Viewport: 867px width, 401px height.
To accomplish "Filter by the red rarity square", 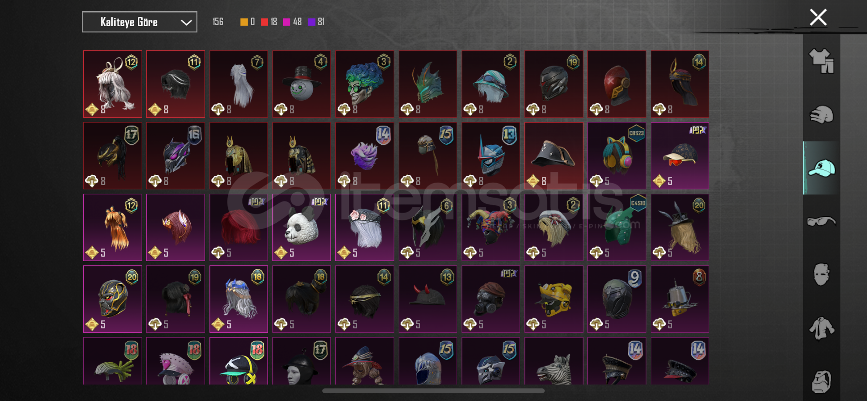I will [x=264, y=22].
